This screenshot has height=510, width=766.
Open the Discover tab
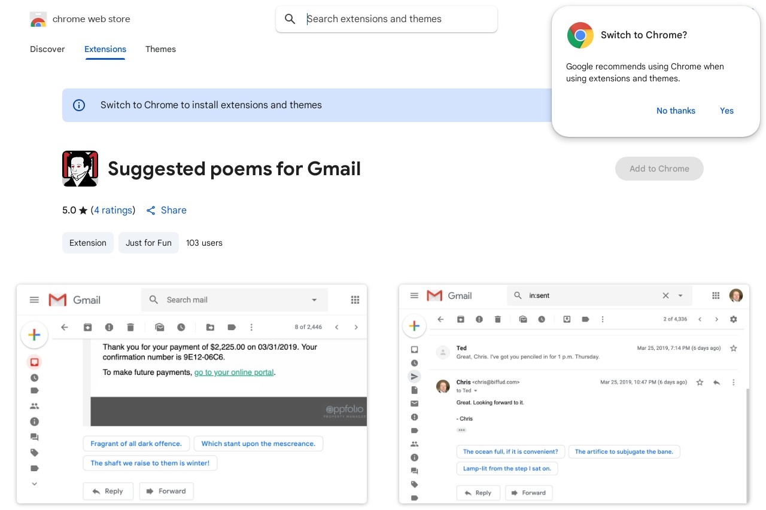pos(47,49)
